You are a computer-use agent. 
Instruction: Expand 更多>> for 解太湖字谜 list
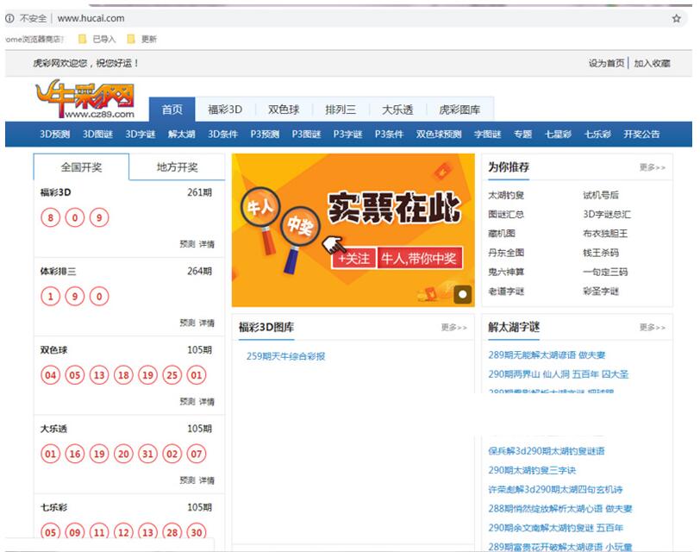pos(653,327)
